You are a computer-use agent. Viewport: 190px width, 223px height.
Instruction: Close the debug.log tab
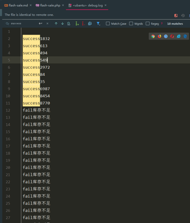[x=105, y=5]
